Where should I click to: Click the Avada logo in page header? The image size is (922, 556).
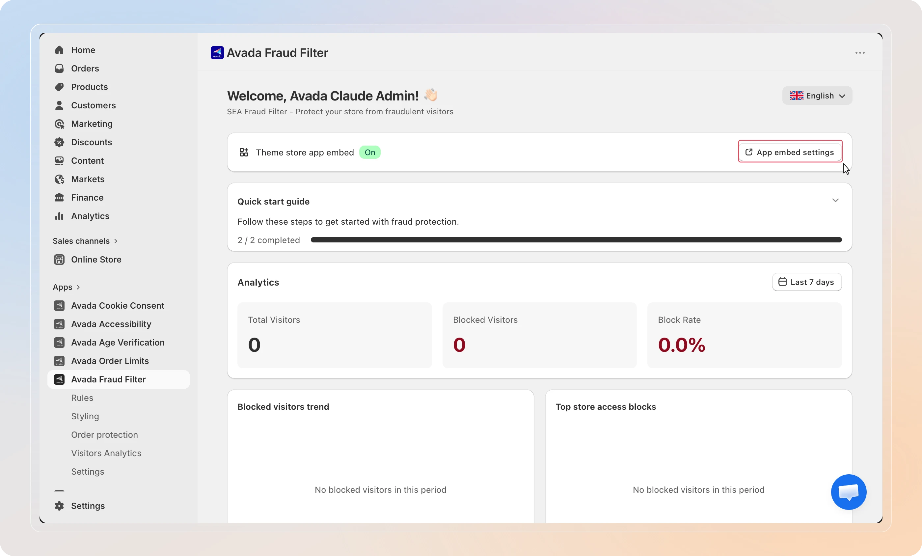[x=217, y=53]
